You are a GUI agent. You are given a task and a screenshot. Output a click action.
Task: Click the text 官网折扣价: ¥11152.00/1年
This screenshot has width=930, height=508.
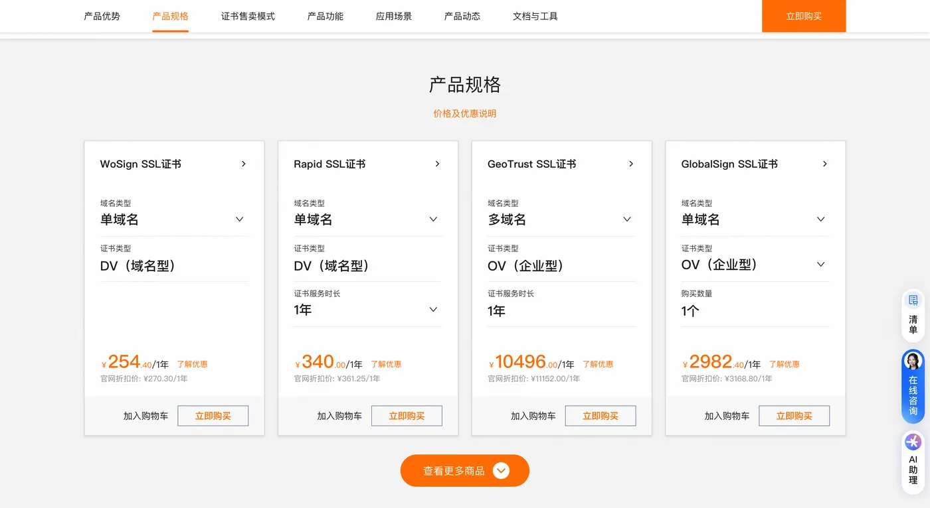[534, 379]
